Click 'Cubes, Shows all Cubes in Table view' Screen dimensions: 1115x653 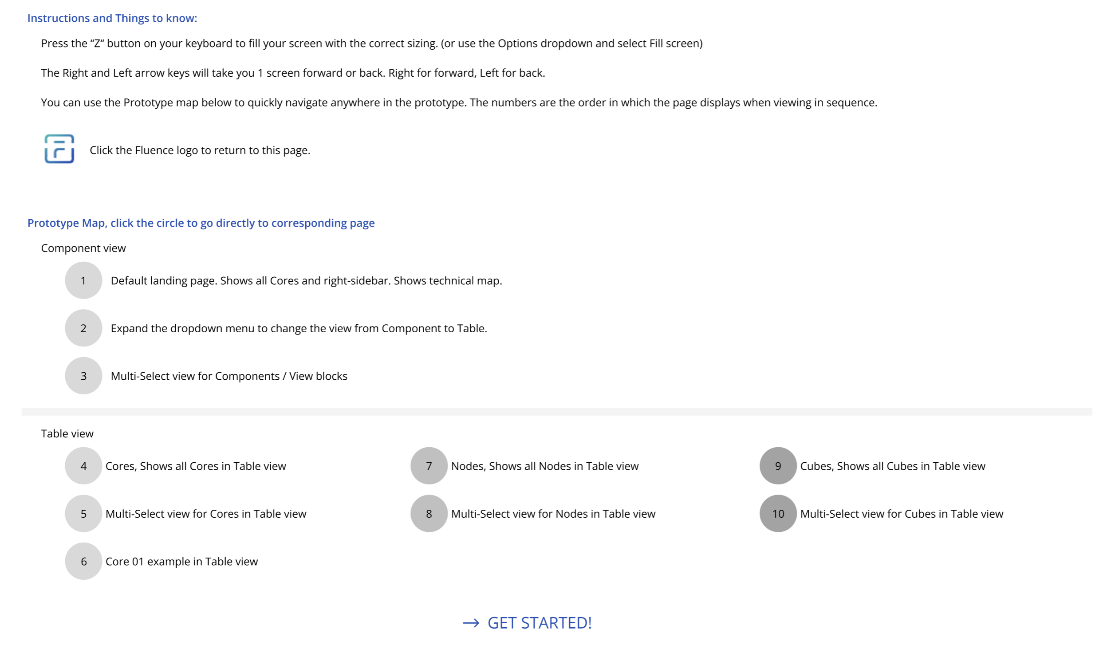coord(893,466)
